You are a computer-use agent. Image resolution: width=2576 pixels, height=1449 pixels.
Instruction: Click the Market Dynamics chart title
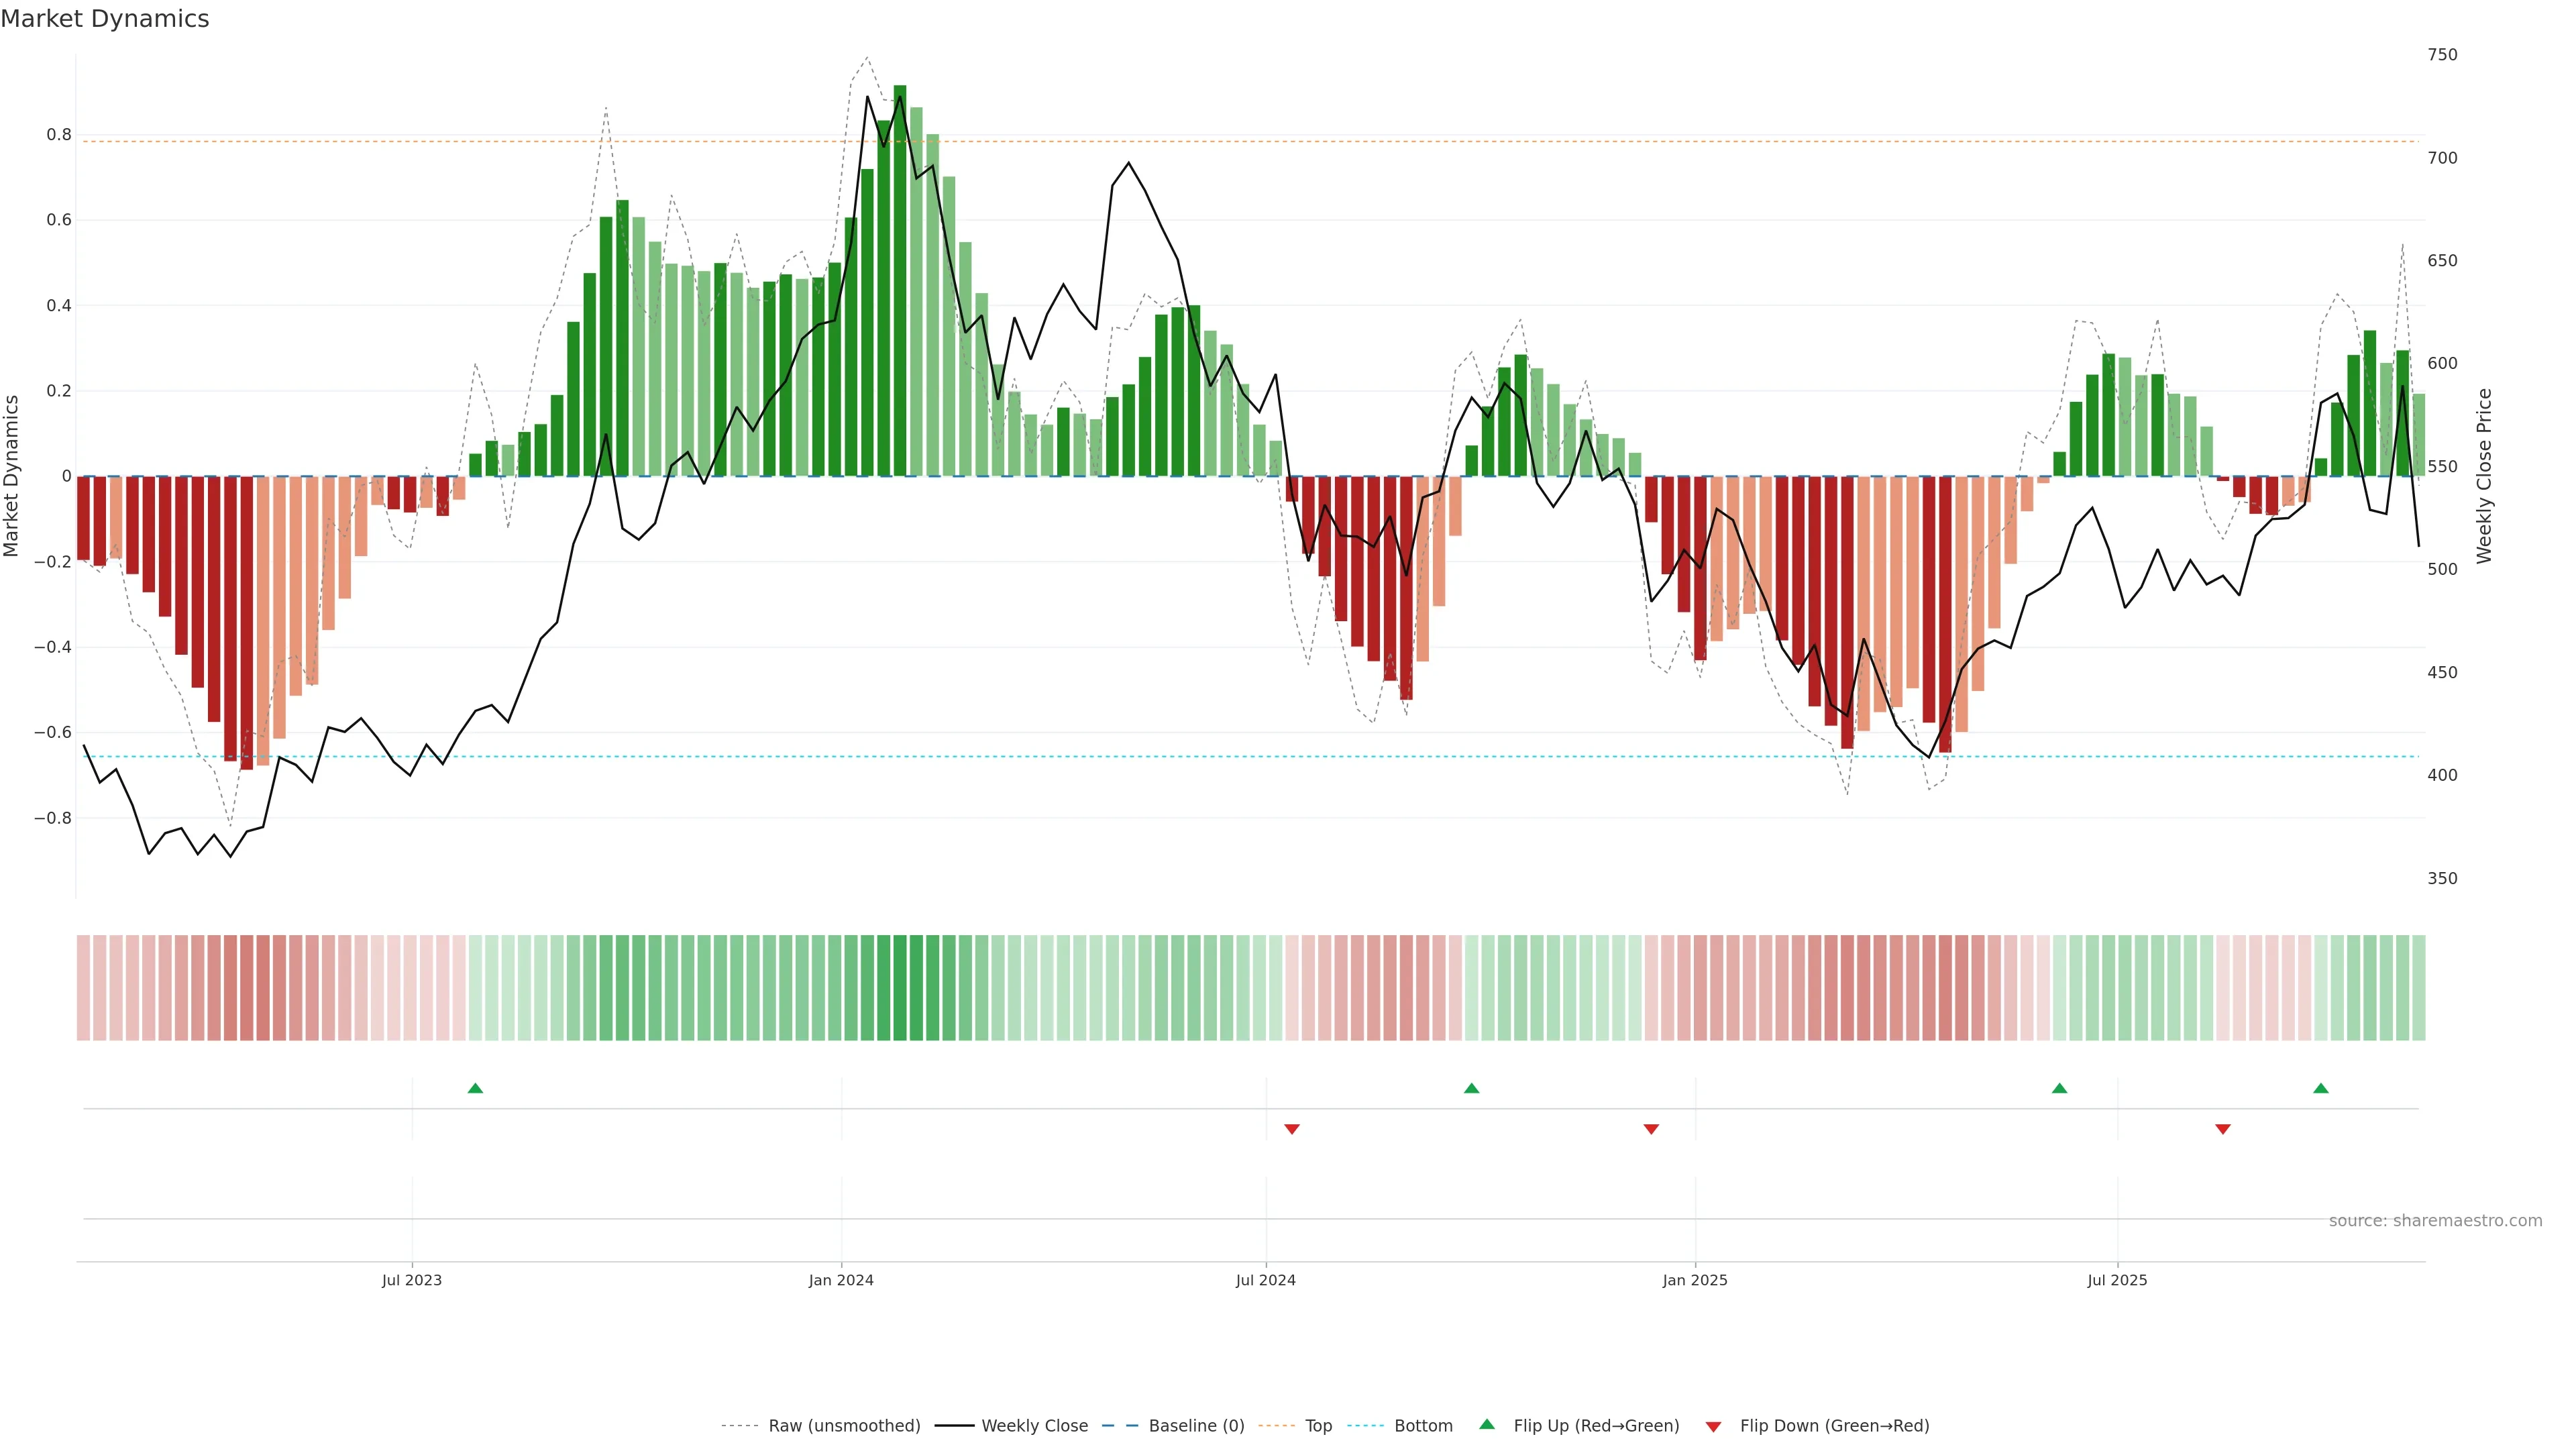(105, 19)
